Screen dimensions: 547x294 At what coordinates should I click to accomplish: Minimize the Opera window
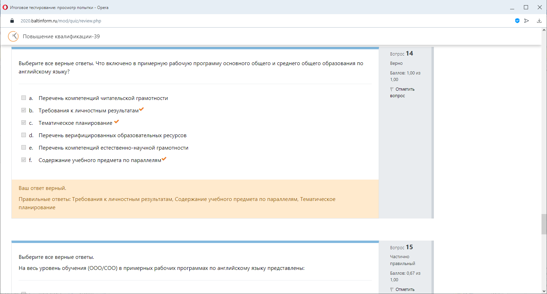click(512, 7)
